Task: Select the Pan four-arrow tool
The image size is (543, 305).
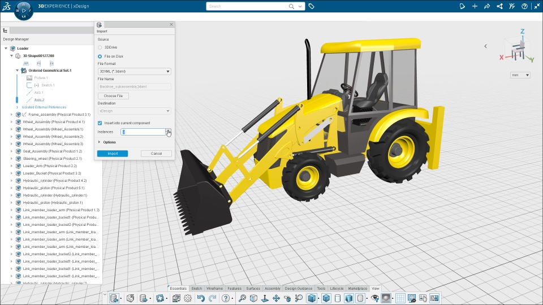Action: click(x=276, y=298)
